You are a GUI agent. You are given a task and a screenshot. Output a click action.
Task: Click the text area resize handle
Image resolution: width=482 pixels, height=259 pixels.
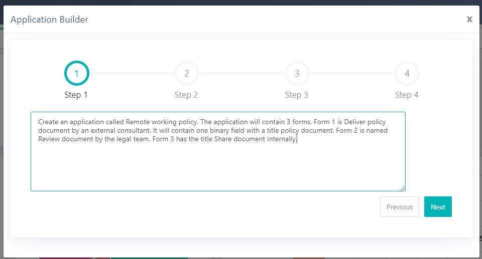[403, 188]
